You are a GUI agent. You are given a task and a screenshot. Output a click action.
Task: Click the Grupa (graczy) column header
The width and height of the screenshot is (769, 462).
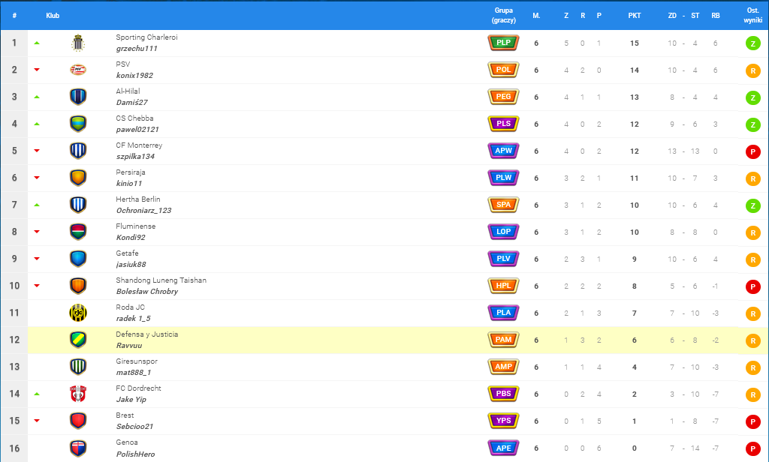click(x=503, y=15)
